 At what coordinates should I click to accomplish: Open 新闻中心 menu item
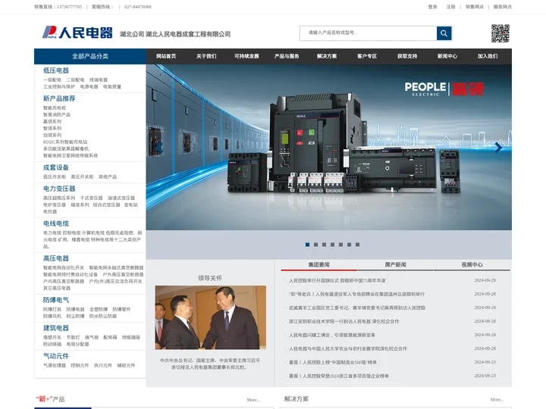[x=447, y=56]
